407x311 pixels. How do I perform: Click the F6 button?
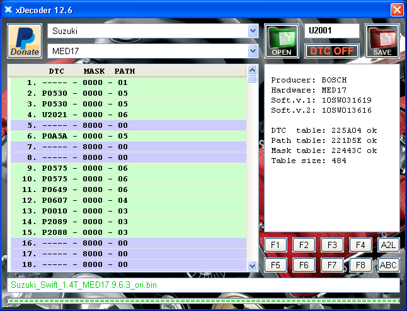coord(304,265)
